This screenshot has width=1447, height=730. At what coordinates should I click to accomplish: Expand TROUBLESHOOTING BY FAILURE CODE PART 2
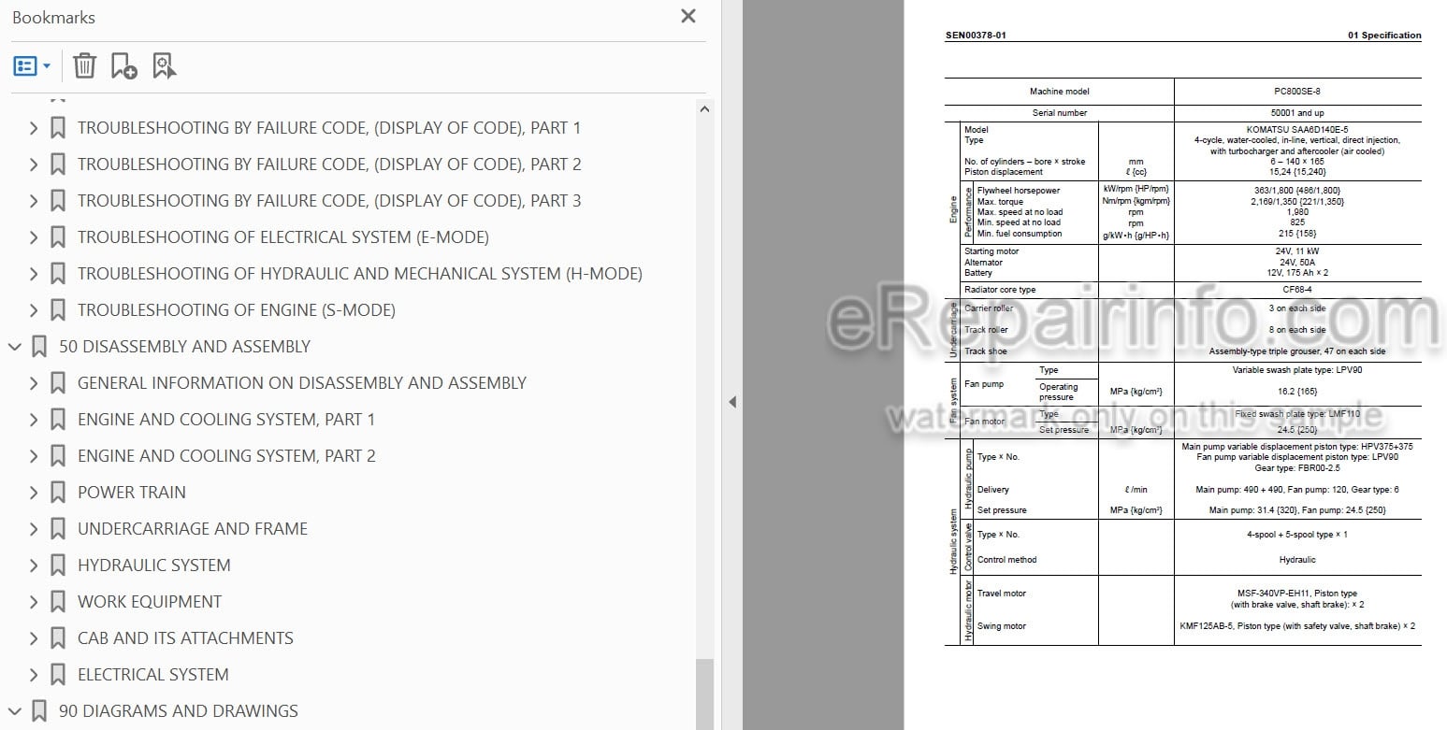(34, 165)
